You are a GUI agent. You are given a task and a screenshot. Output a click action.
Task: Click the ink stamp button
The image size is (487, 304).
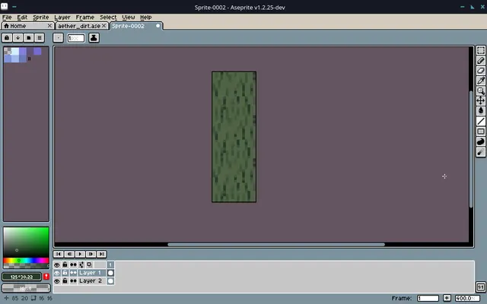94,38
